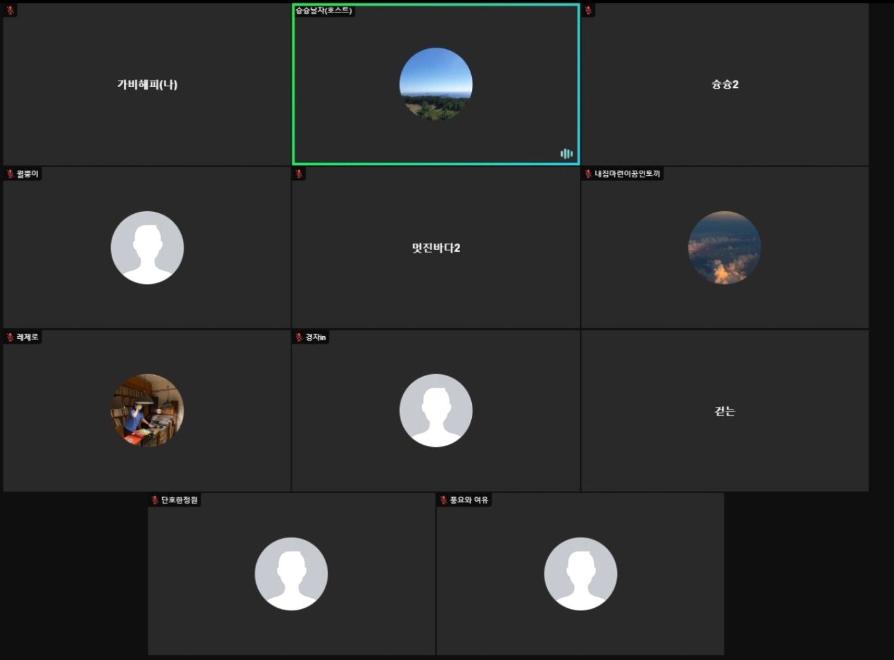Click muted mic icon beside 레제로

(10, 338)
